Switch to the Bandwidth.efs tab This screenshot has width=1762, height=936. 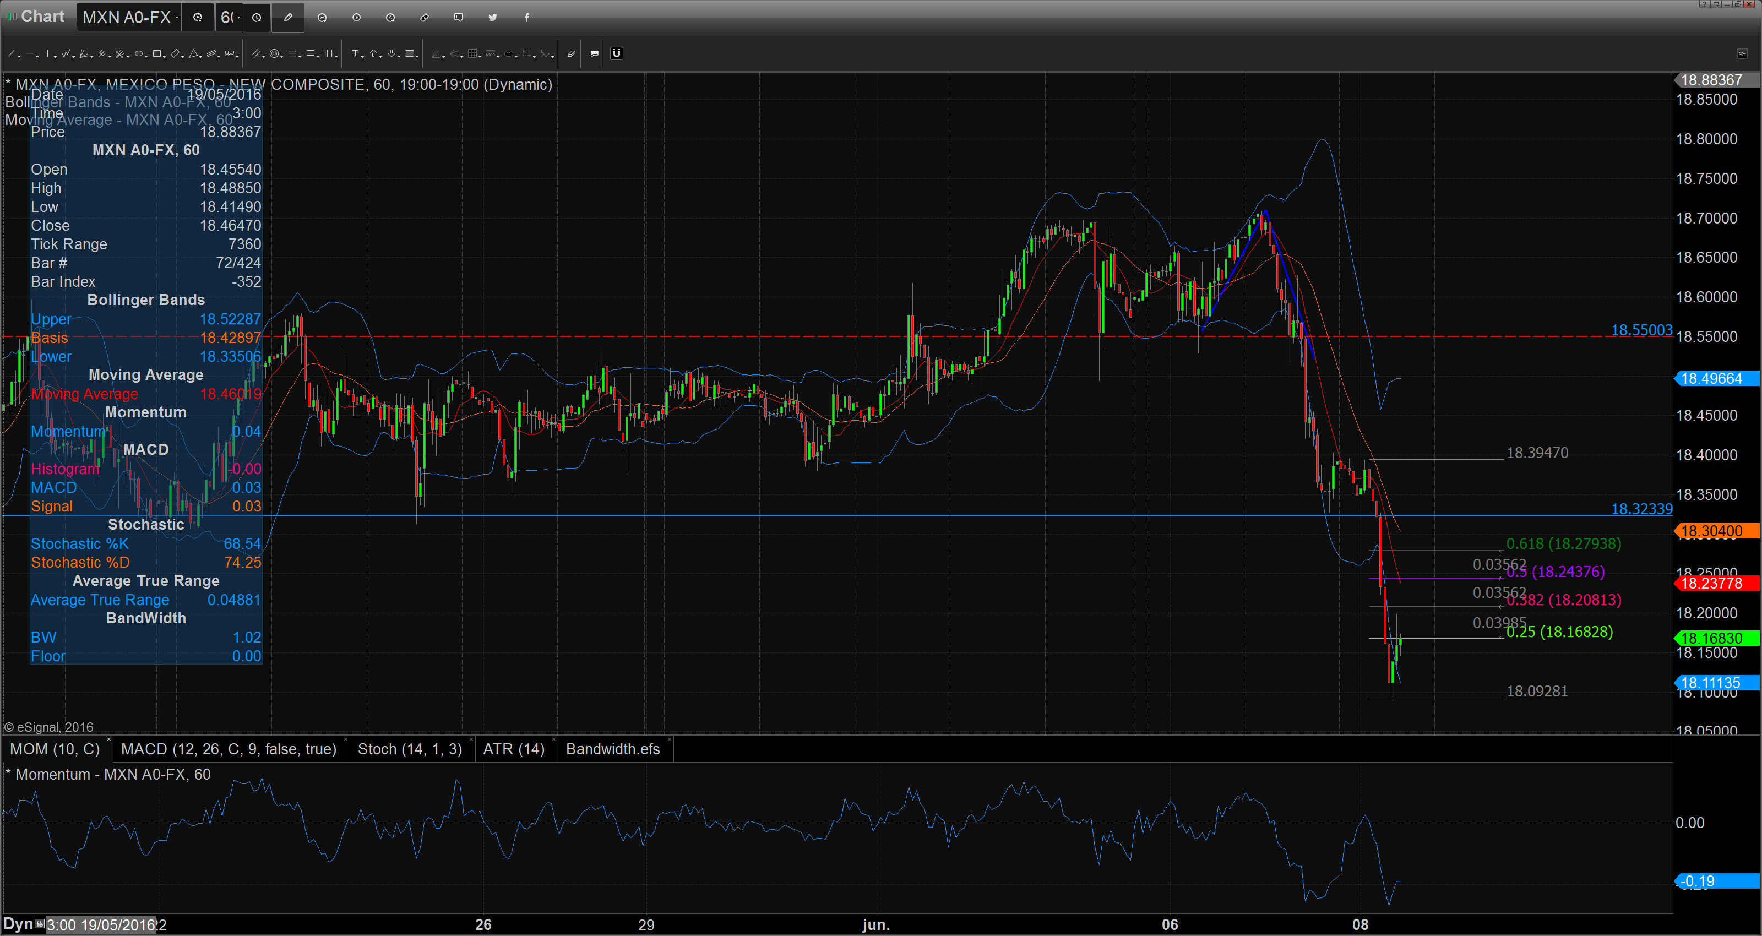coord(613,749)
